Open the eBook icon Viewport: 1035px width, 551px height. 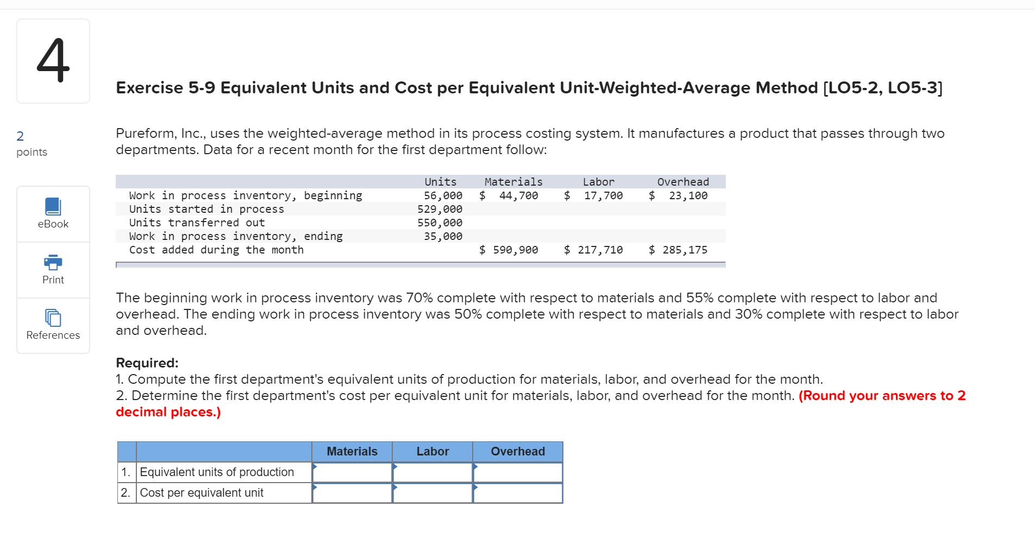[53, 206]
